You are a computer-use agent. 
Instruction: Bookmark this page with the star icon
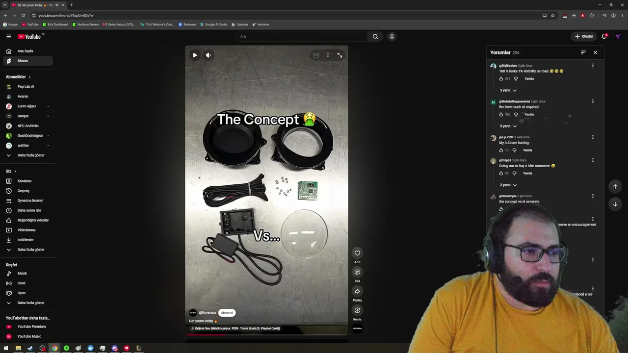click(552, 15)
